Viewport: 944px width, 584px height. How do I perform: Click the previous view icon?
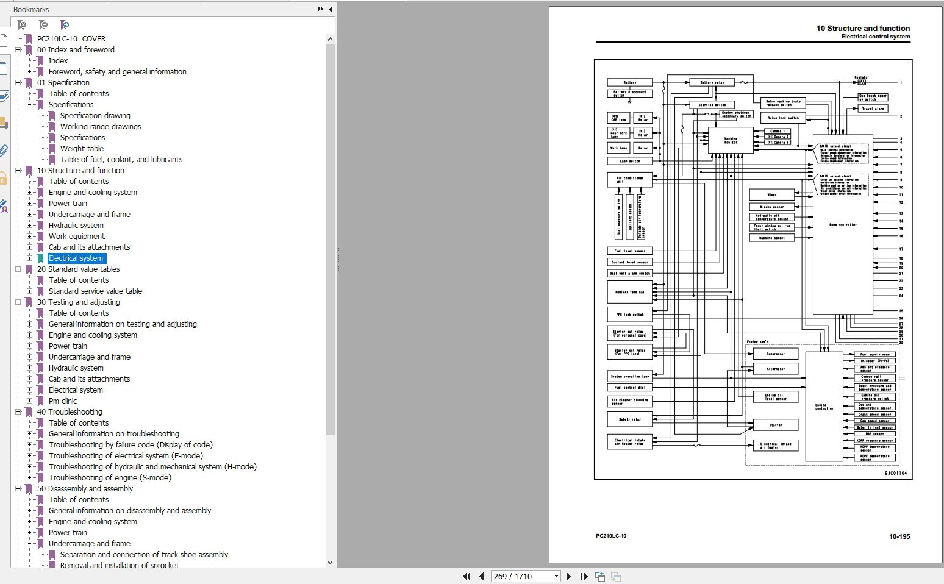click(x=600, y=576)
